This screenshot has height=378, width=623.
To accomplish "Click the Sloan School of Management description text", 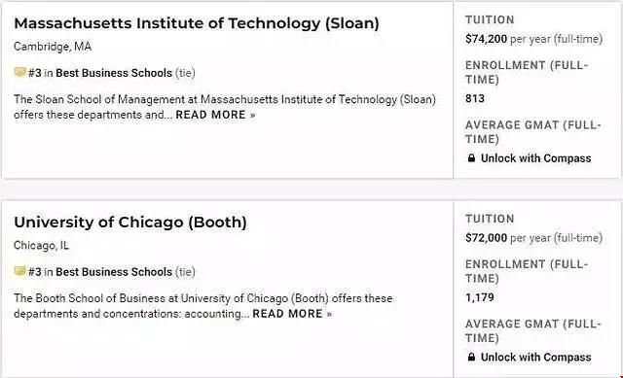I will pyautogui.click(x=225, y=107).
